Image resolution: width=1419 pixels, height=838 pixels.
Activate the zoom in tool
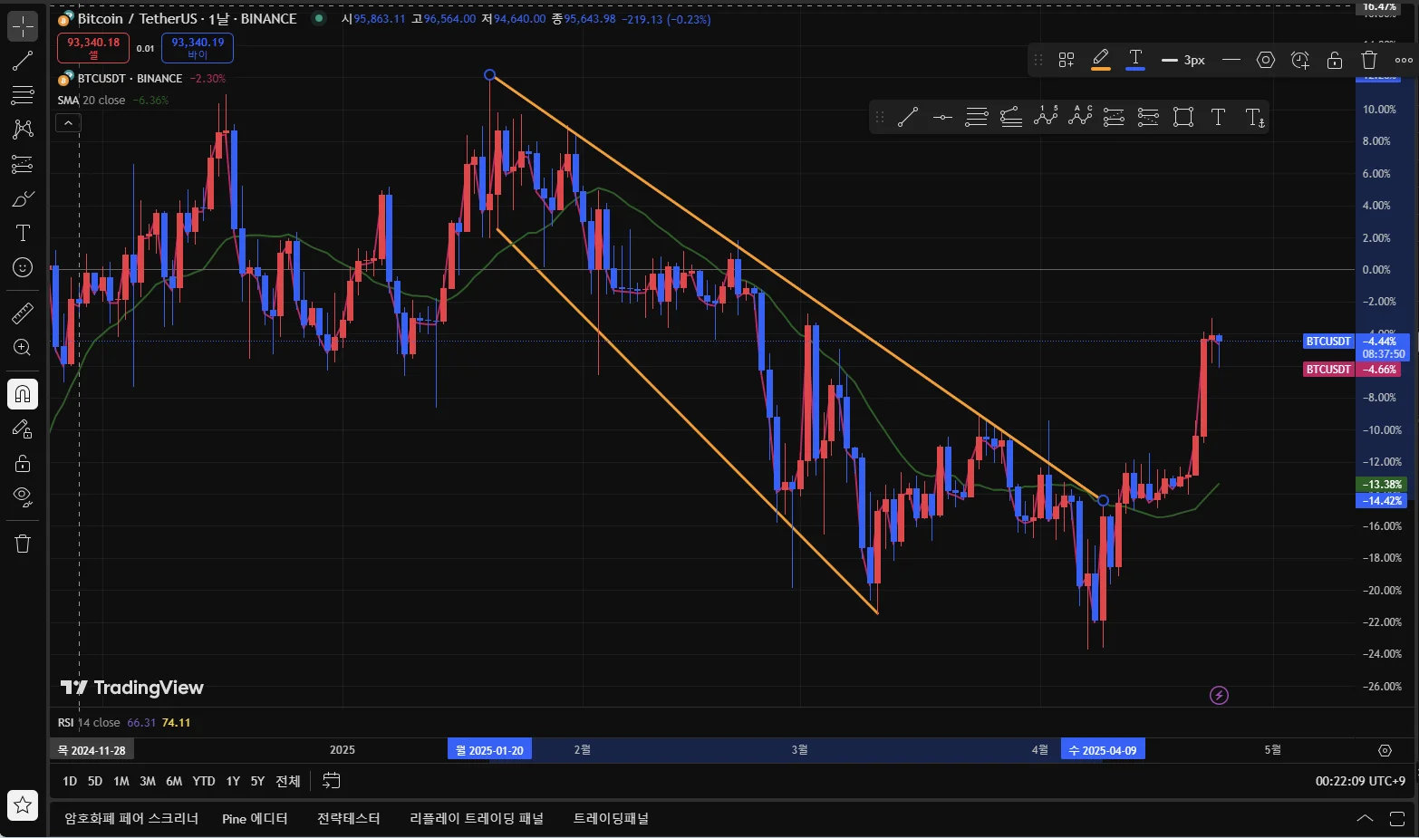23,348
